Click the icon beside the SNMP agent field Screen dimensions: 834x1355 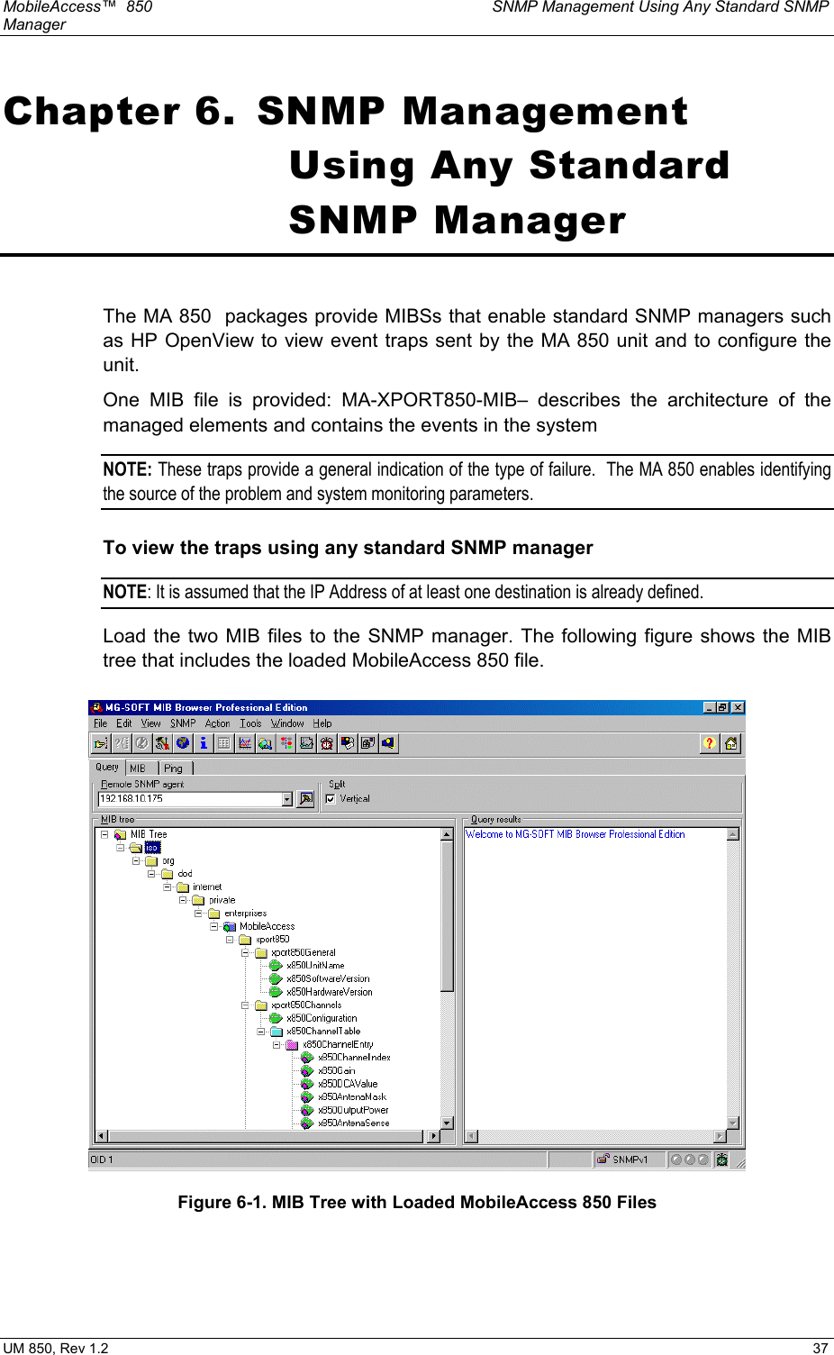[305, 798]
